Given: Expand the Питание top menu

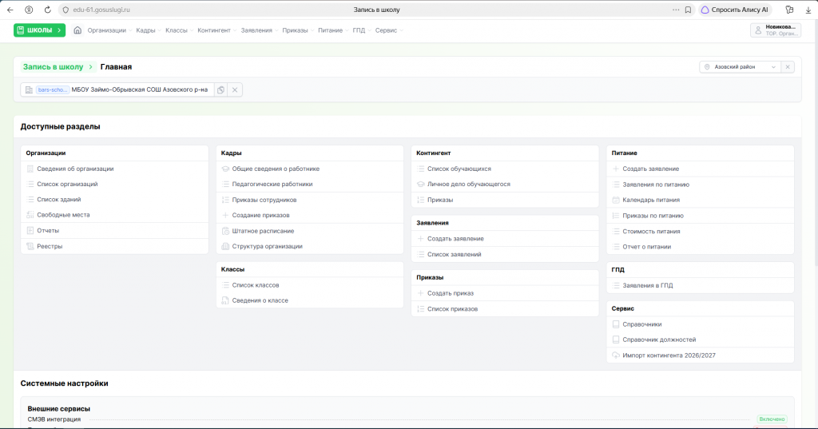Looking at the screenshot, I should point(333,30).
